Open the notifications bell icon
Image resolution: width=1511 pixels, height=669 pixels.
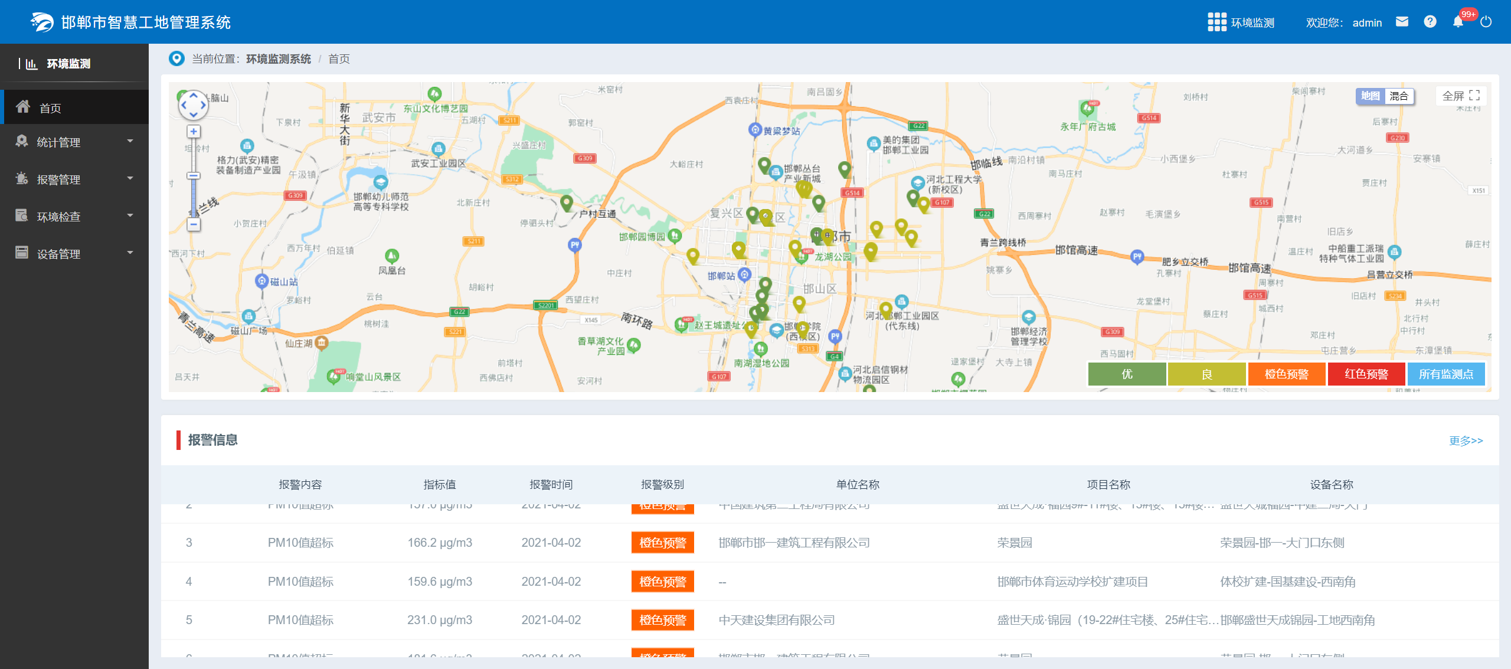tap(1458, 22)
